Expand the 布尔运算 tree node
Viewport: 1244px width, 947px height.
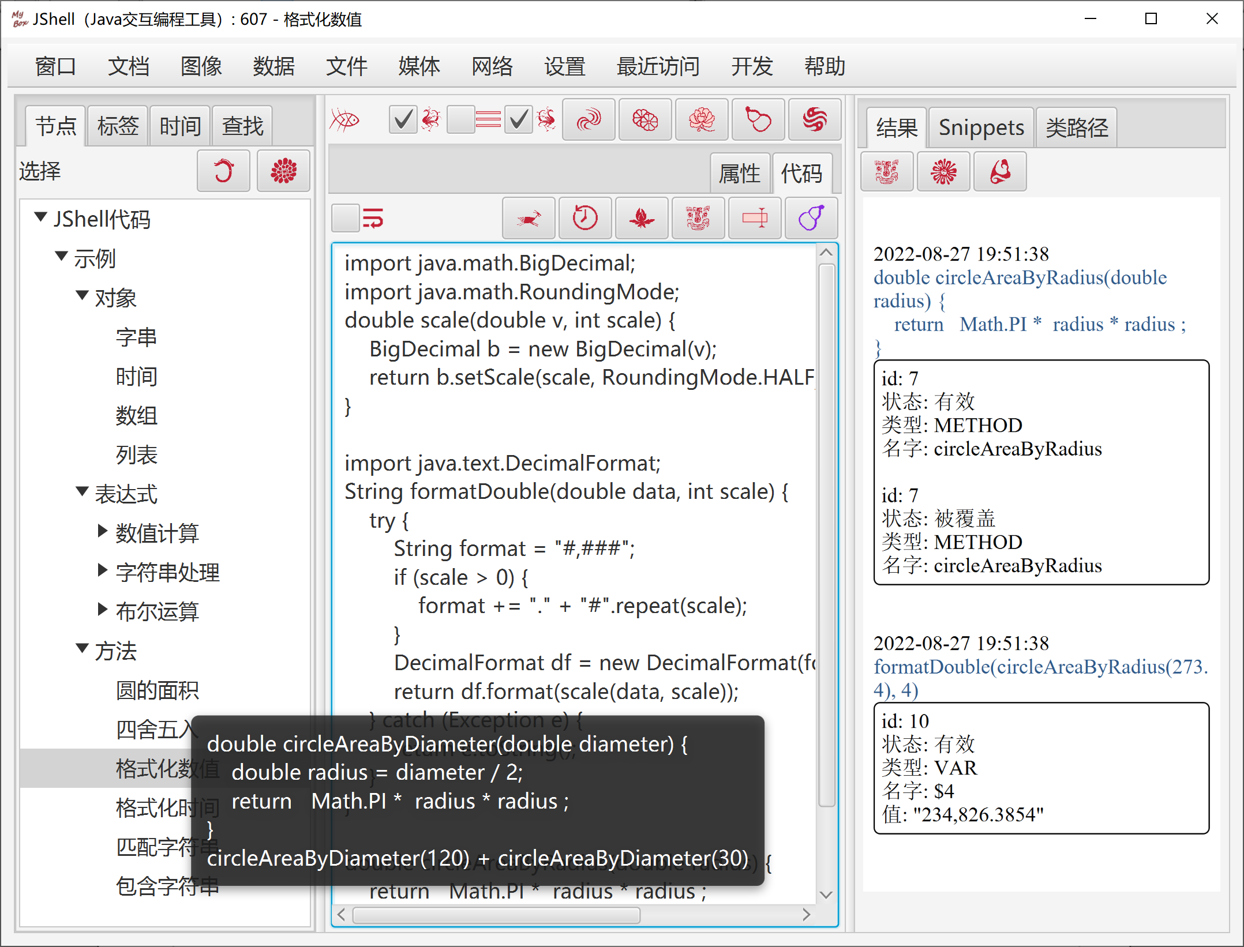click(x=103, y=609)
